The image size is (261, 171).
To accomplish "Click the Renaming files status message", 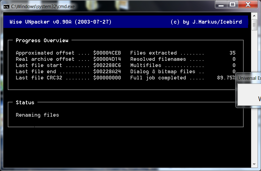I will 37,115.
